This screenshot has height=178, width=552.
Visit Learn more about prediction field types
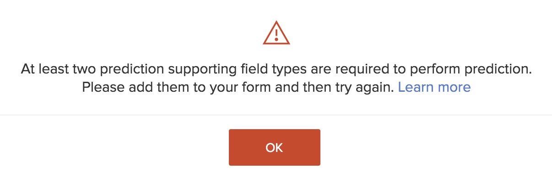click(x=434, y=87)
